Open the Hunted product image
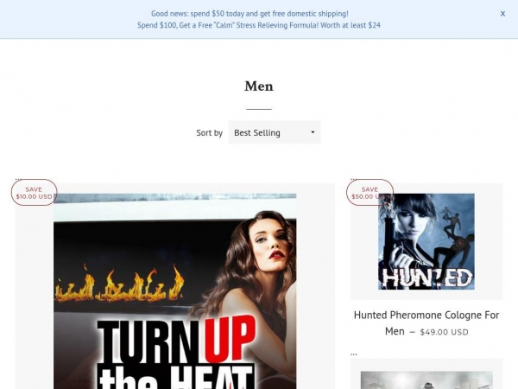The width and height of the screenshot is (518, 389). point(426,241)
